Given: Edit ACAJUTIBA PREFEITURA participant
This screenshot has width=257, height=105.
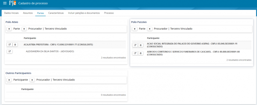Looking at the screenshot, I should tap(9, 45).
